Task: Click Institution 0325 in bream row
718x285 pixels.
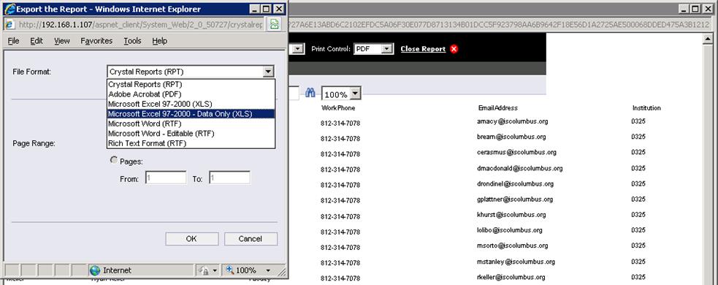Action: (638, 137)
